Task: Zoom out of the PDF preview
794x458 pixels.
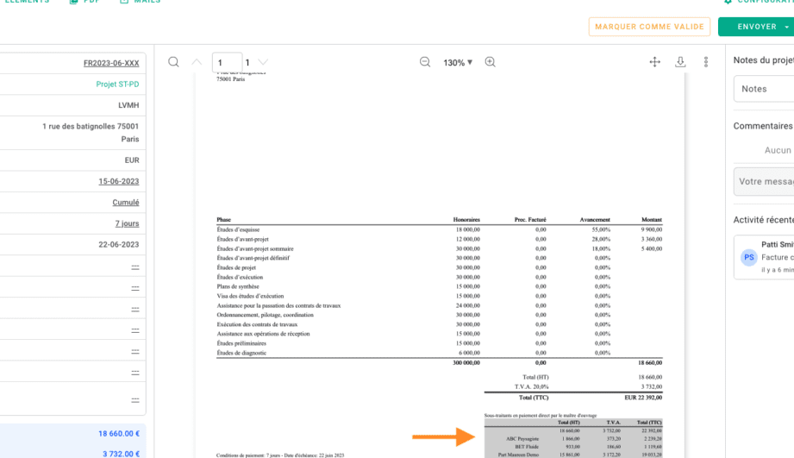Action: 425,62
